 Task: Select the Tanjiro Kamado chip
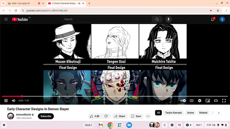[173, 113]
